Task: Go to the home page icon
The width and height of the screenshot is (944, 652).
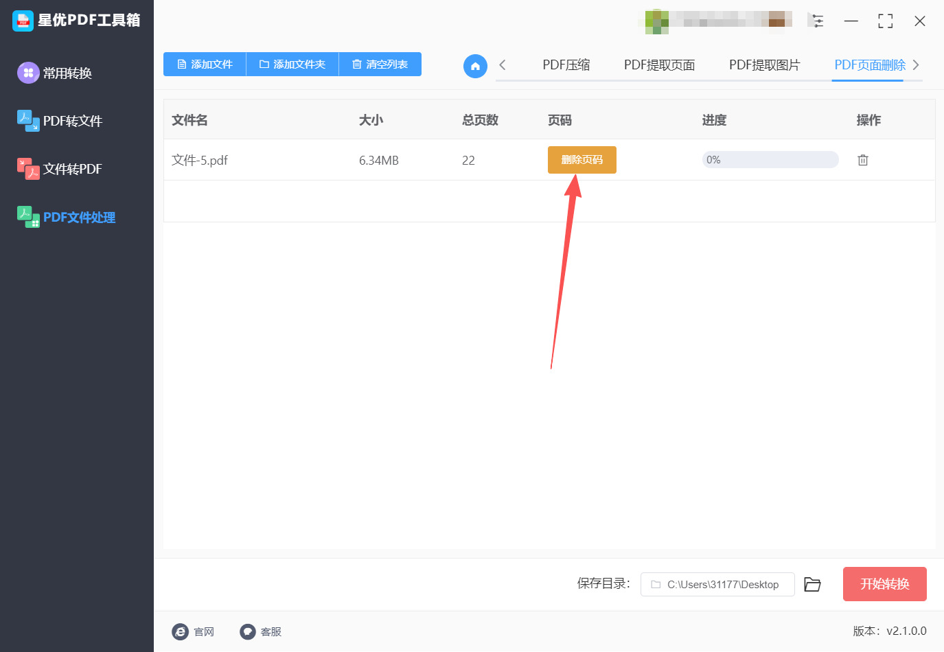Action: pyautogui.click(x=475, y=66)
